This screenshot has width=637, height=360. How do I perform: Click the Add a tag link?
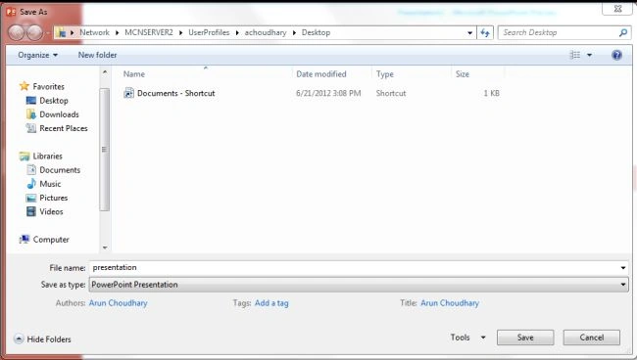271,303
